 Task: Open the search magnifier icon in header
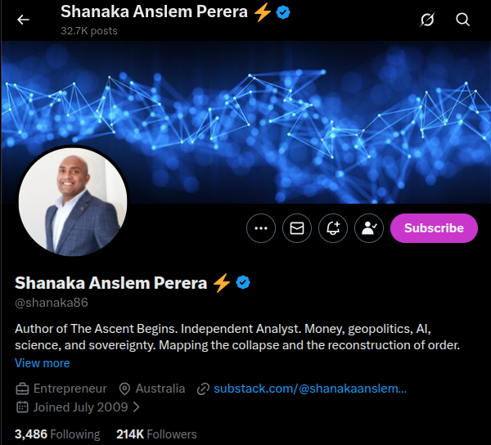pyautogui.click(x=462, y=20)
